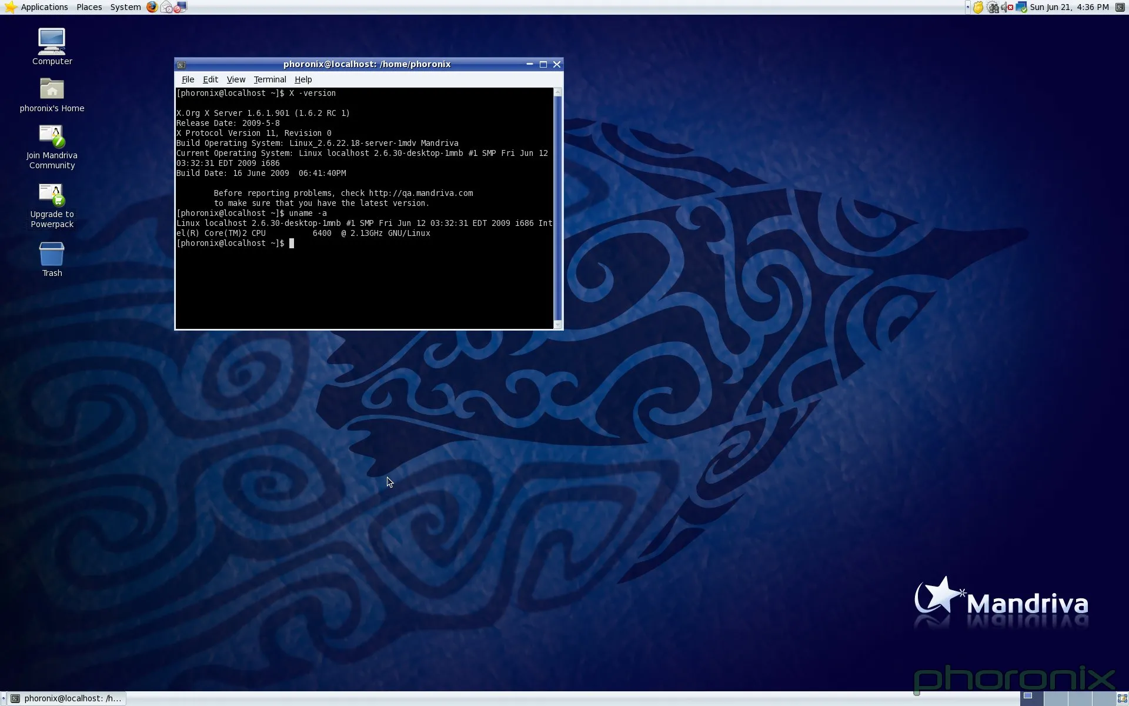This screenshot has width=1129, height=706.
Task: Click the terminal scrollbar up arrow
Action: [x=558, y=92]
